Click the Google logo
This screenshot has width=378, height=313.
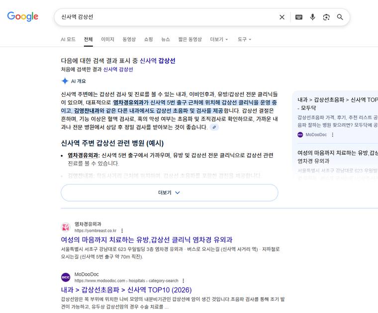[x=23, y=16]
